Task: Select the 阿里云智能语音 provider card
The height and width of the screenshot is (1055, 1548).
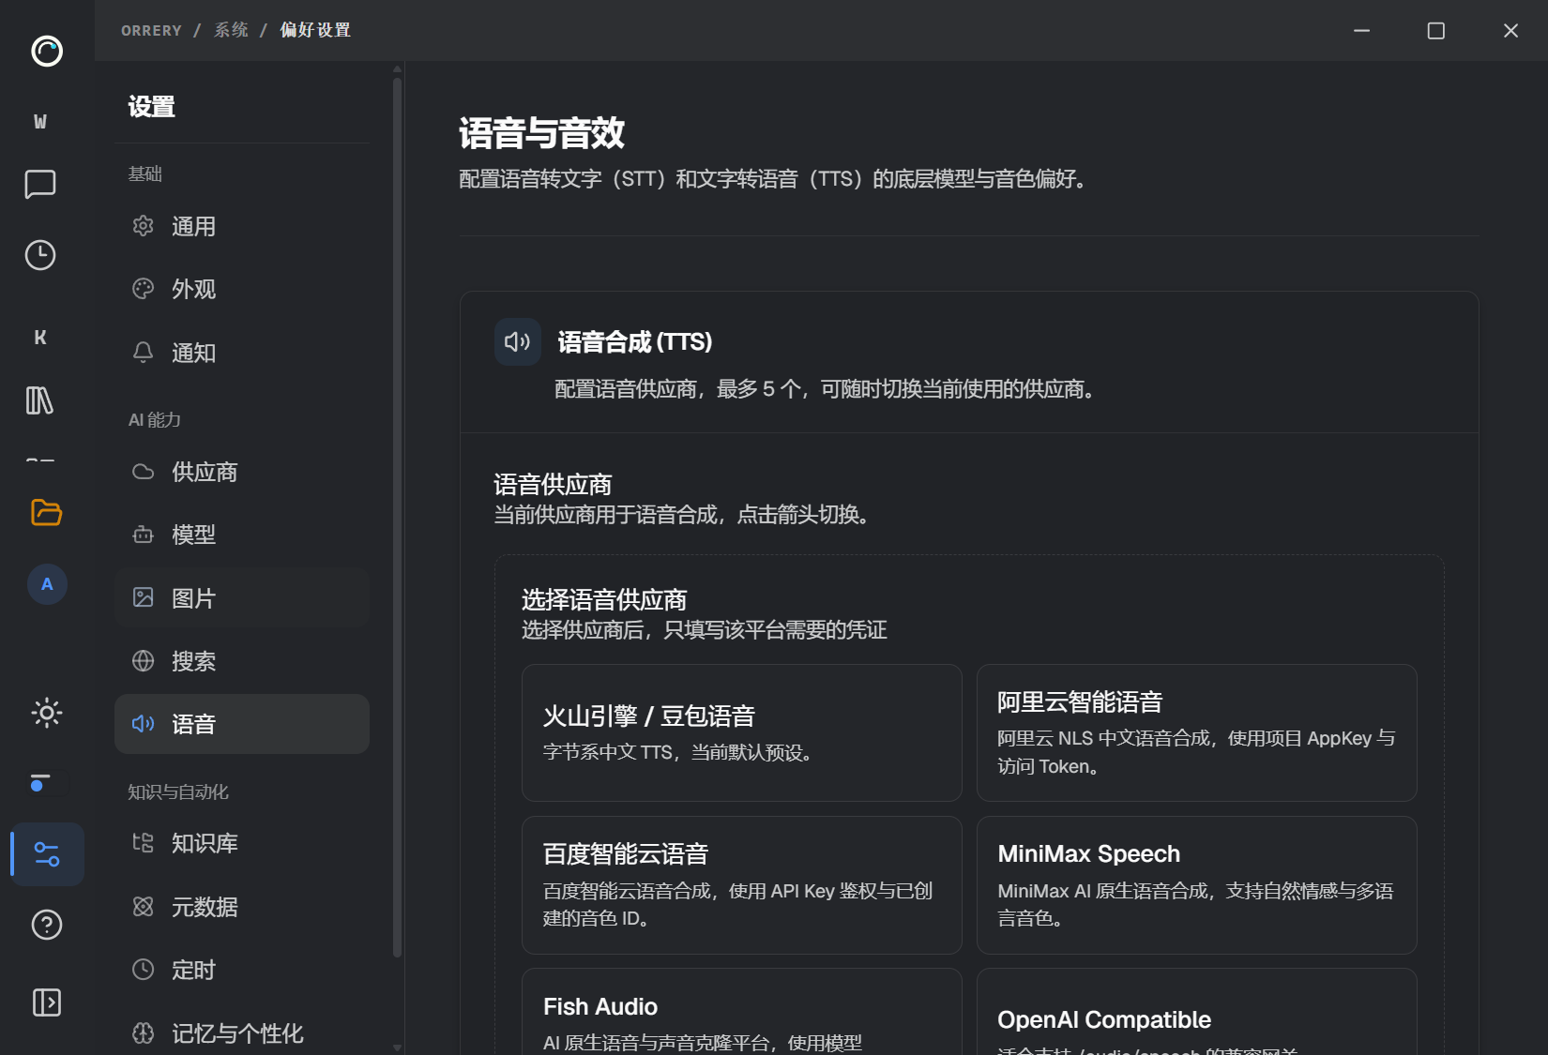Action: 1197,733
